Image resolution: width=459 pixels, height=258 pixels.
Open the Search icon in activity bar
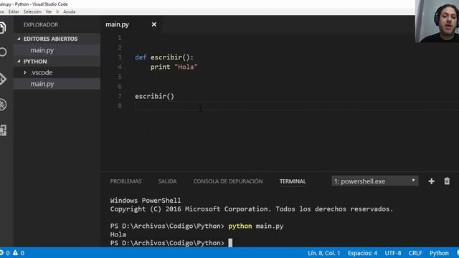point(3,52)
